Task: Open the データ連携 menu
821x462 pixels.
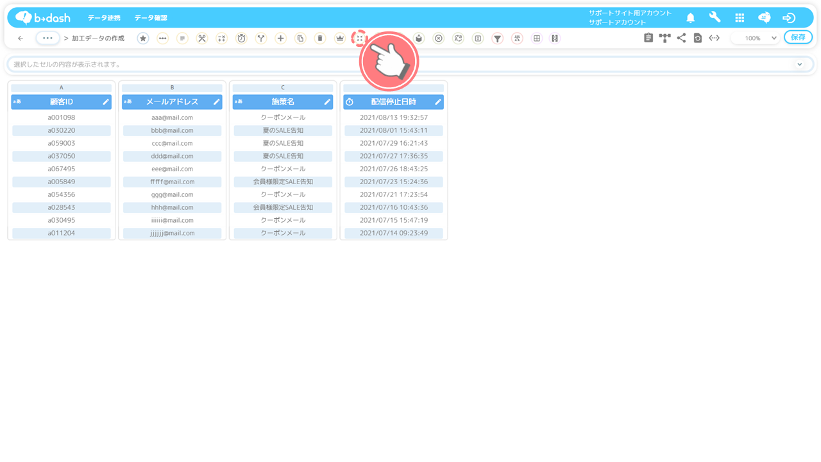Action: click(x=104, y=18)
